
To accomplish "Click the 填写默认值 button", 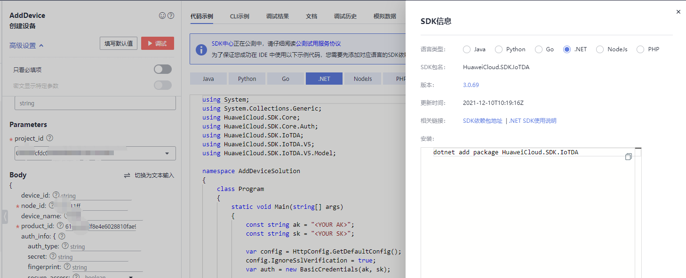I will [x=119, y=43].
